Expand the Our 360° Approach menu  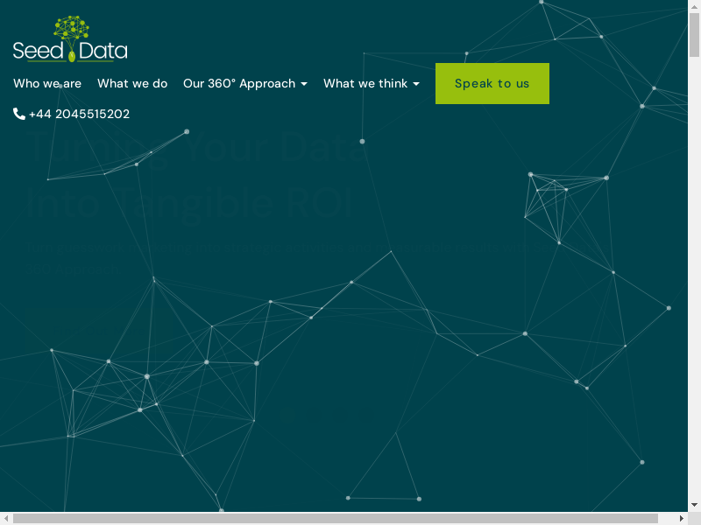(x=239, y=83)
